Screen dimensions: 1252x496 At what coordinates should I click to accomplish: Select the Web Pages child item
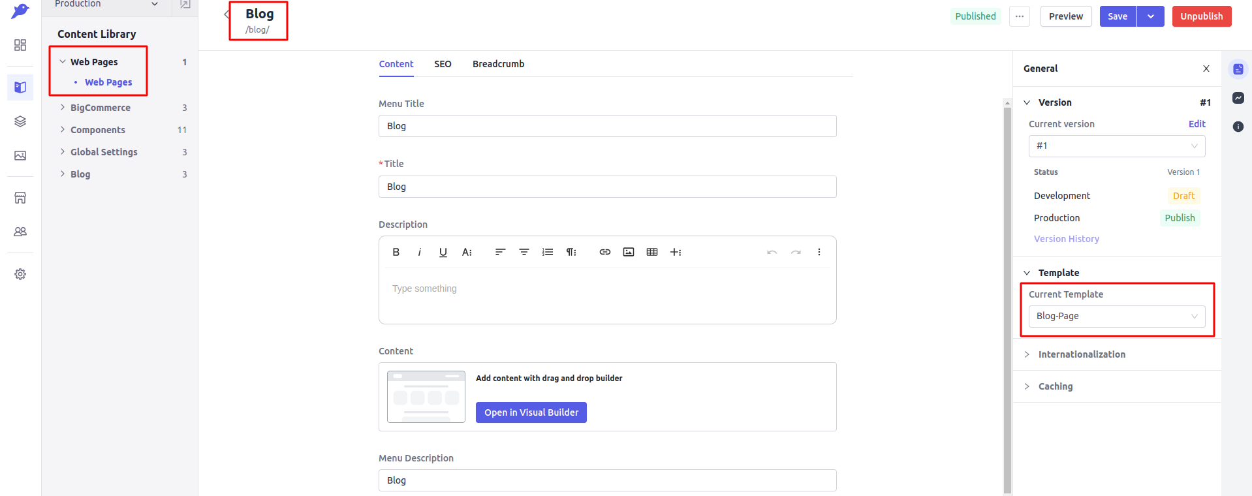[108, 82]
